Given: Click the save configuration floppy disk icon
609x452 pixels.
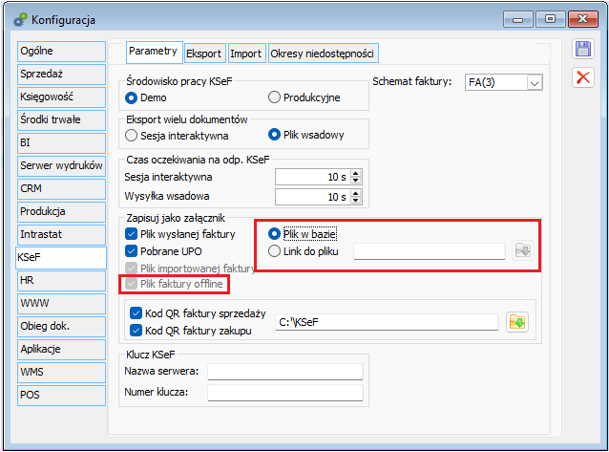Looking at the screenshot, I should 581,52.
